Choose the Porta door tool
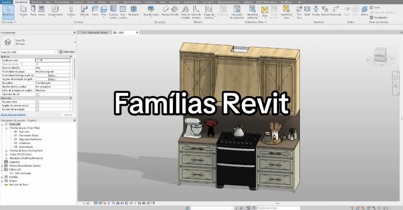 point(33,11)
